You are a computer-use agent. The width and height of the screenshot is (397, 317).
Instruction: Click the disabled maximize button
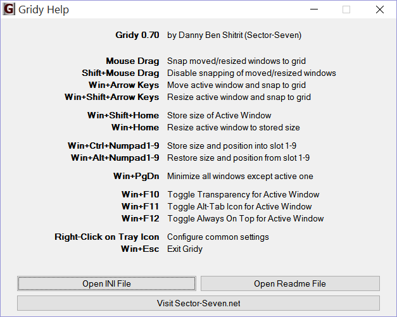pos(346,9)
